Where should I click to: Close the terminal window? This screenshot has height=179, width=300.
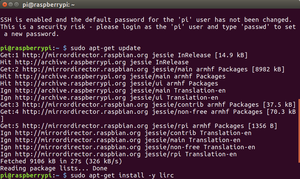(x=5, y=5)
